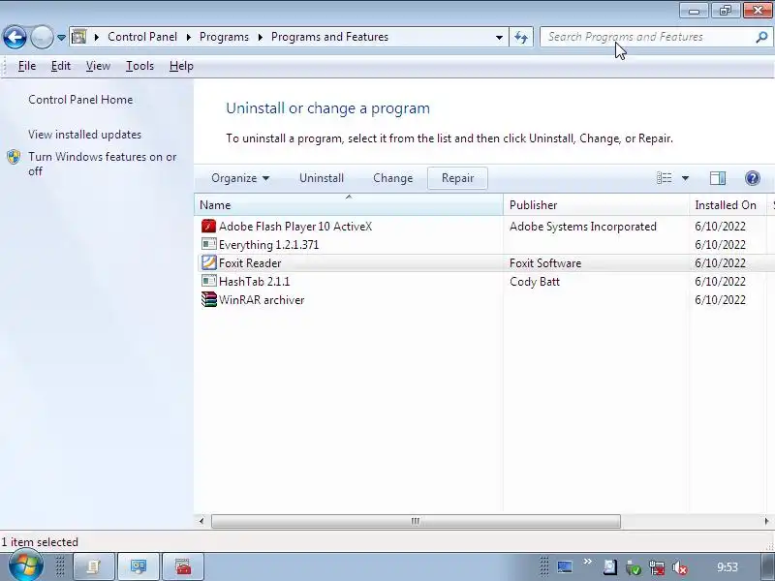Click the HashTab program icon

click(x=208, y=281)
